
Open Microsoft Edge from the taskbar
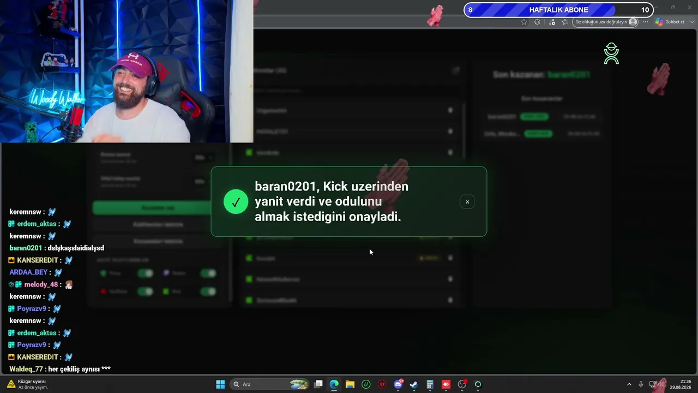334,384
